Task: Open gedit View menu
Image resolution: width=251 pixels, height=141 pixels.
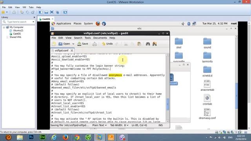Action: coord(68,38)
